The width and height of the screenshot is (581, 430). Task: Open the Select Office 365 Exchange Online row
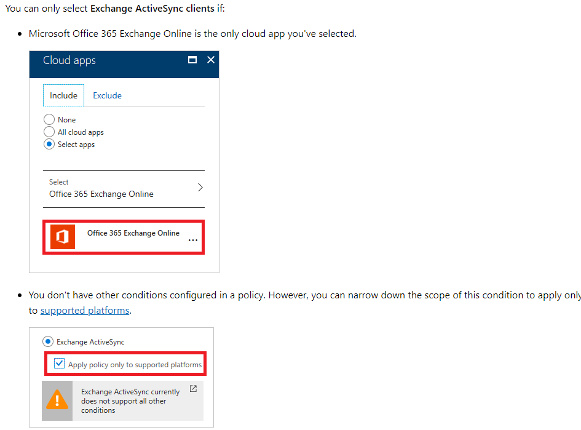(123, 188)
